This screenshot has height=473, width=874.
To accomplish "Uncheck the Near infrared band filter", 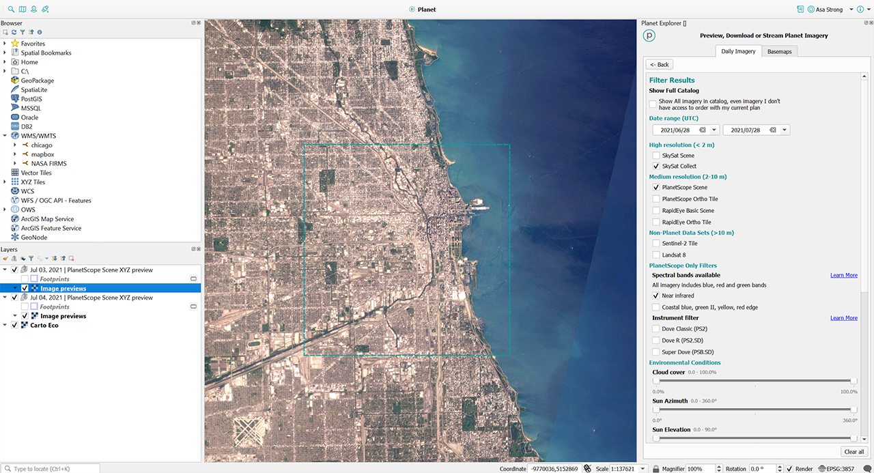I will (656, 296).
